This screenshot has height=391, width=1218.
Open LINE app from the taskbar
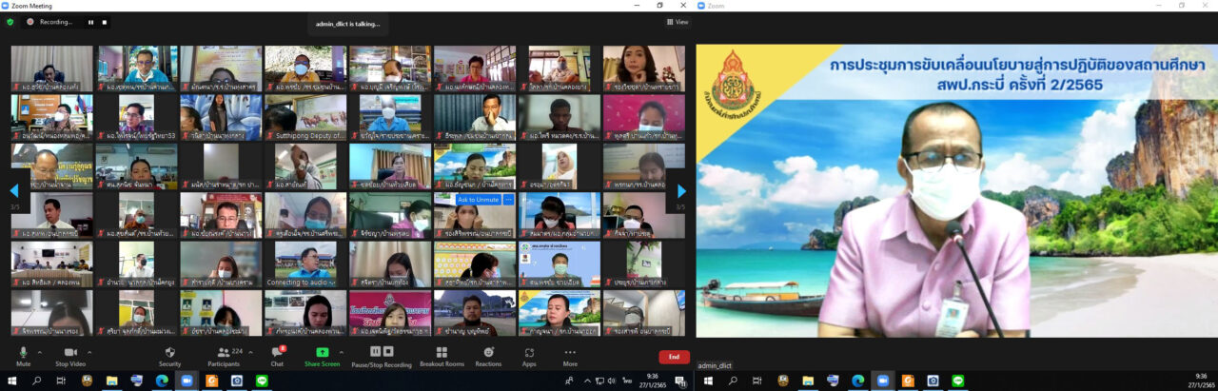(x=262, y=381)
